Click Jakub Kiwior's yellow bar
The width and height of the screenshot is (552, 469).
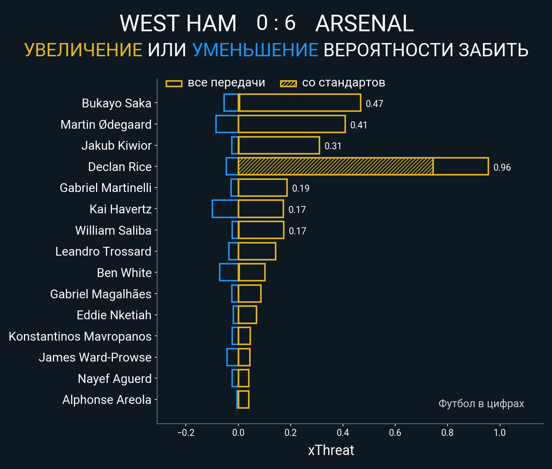coord(279,145)
